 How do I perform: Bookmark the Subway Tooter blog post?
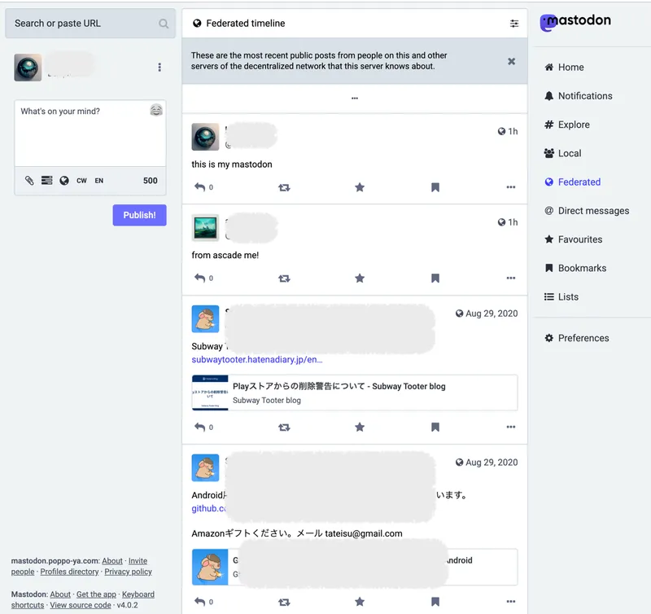pyautogui.click(x=435, y=427)
